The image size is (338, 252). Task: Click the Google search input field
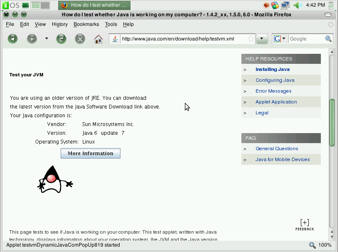[x=307, y=39]
